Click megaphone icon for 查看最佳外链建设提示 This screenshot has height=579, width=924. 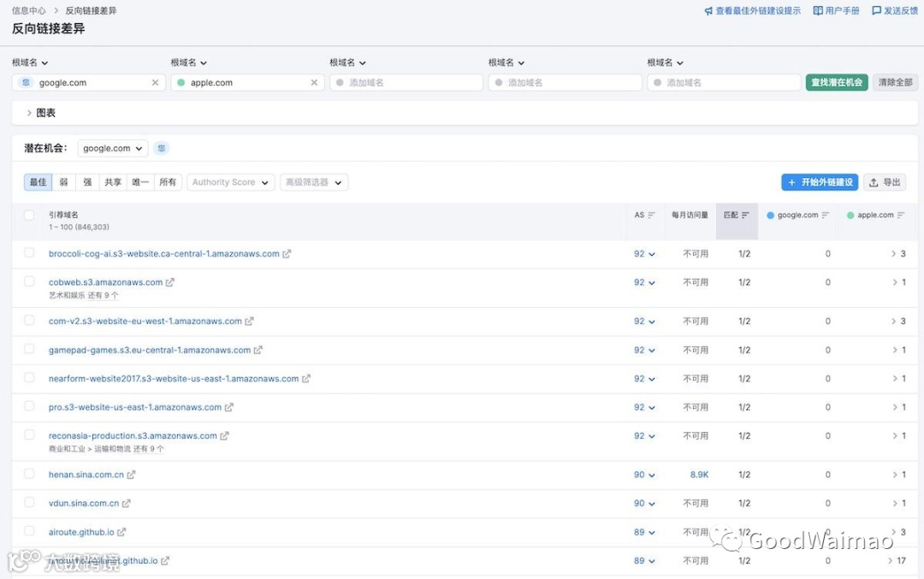point(708,10)
